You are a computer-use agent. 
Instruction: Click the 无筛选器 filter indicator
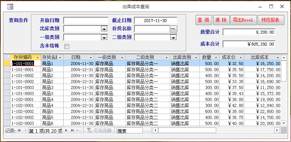point(99,130)
